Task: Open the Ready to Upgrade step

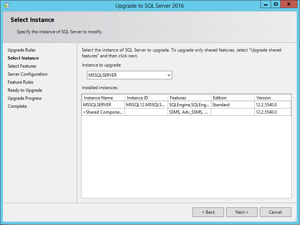Action: coord(24,90)
